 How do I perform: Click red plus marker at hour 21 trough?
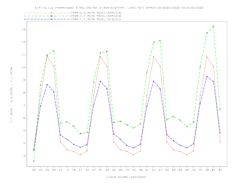pyautogui.click(x=80, y=155)
